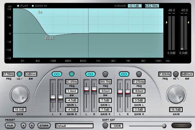Click the preset FILE button
Screen dimensions: 195x130
click(10, 126)
